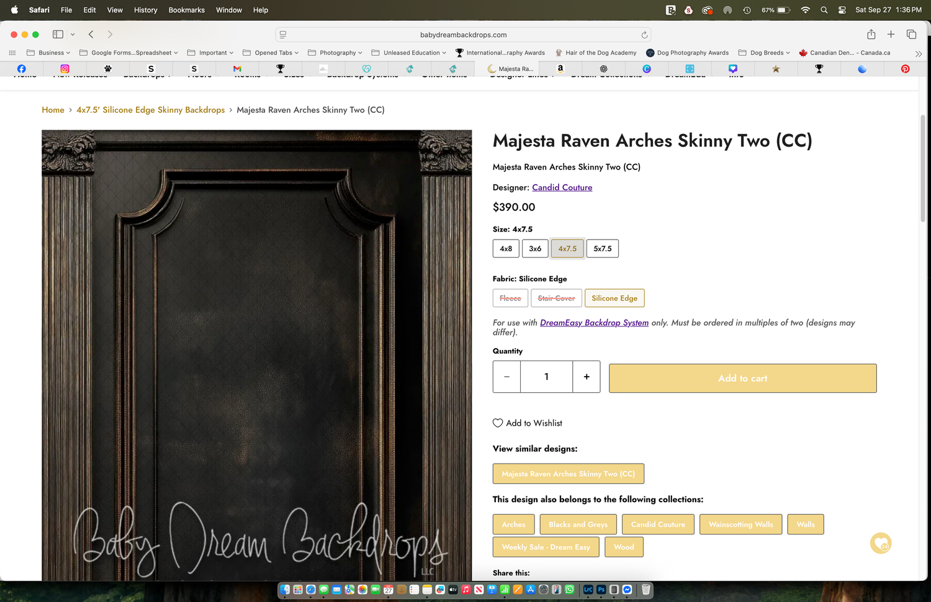The height and width of the screenshot is (602, 931).
Task: Reload the current page
Action: pyautogui.click(x=644, y=35)
